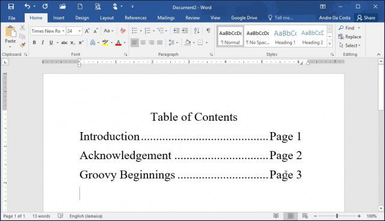The height and width of the screenshot is (221, 385).
Task: Open the font size dropdown
Action: (x=79, y=31)
